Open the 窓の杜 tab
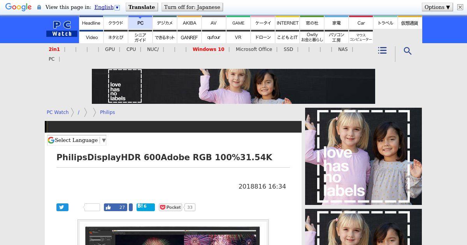This screenshot has height=245, width=467. coord(312,23)
